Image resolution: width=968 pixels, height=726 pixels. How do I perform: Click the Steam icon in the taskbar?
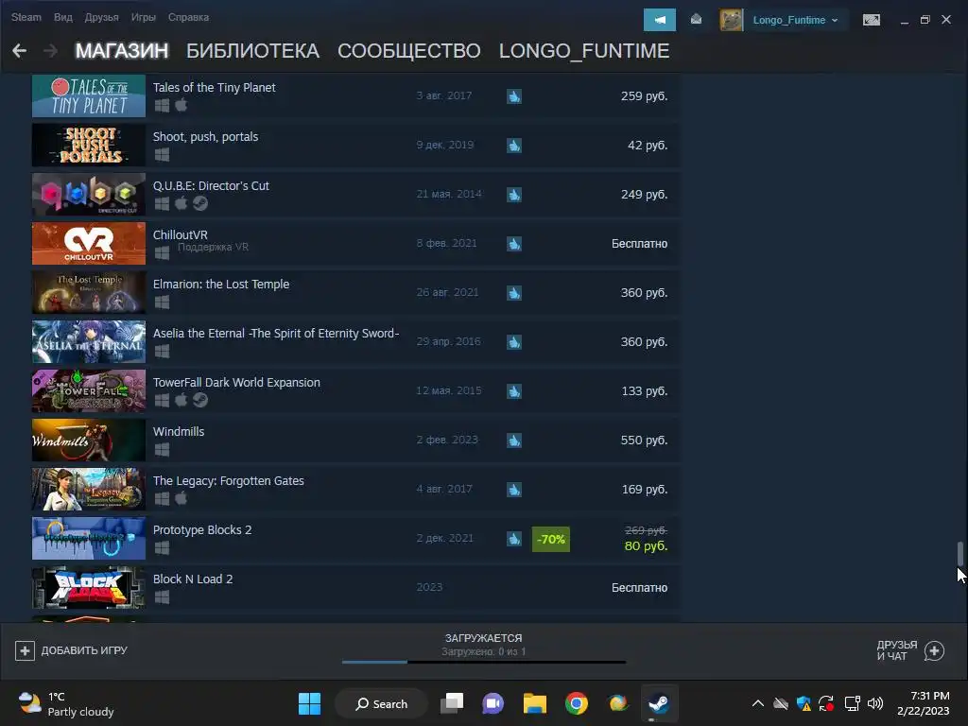click(x=658, y=703)
